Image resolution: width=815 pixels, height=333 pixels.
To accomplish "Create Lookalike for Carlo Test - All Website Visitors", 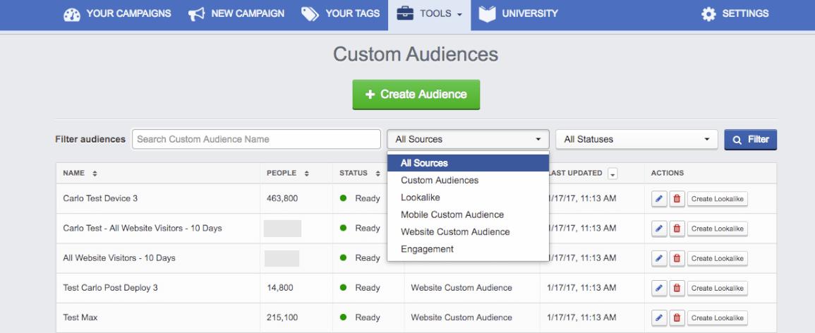I will pos(718,229).
